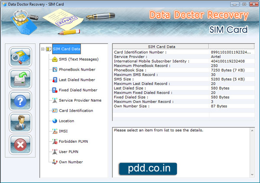Image resolution: width=260 pixels, height=183 pixels.
Task: Minimize the Data Doctor Recovery window
Action: tap(234, 4)
